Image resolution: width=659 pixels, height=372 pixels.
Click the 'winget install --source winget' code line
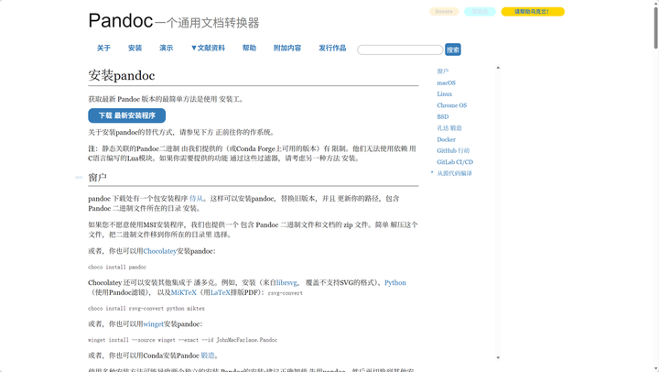(183, 340)
